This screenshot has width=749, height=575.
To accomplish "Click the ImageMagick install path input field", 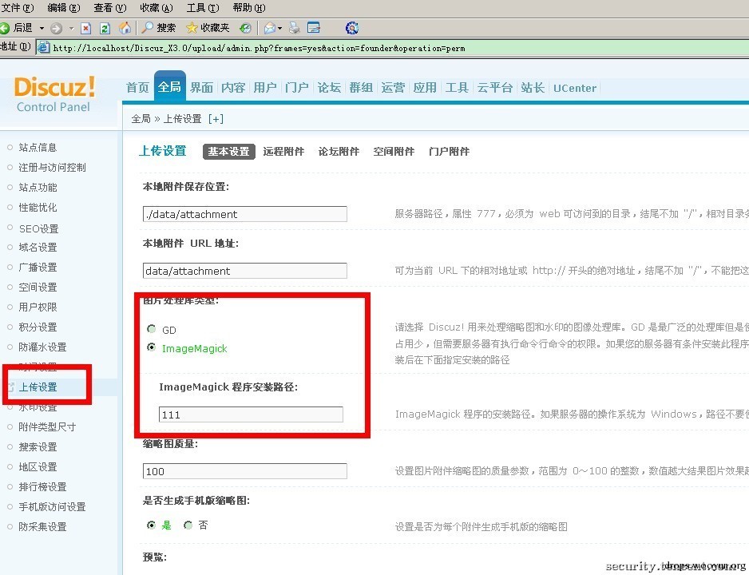I will point(251,414).
